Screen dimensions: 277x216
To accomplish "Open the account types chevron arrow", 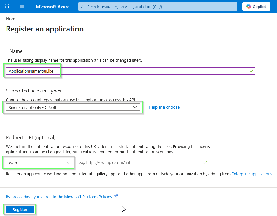I will [135, 107].
